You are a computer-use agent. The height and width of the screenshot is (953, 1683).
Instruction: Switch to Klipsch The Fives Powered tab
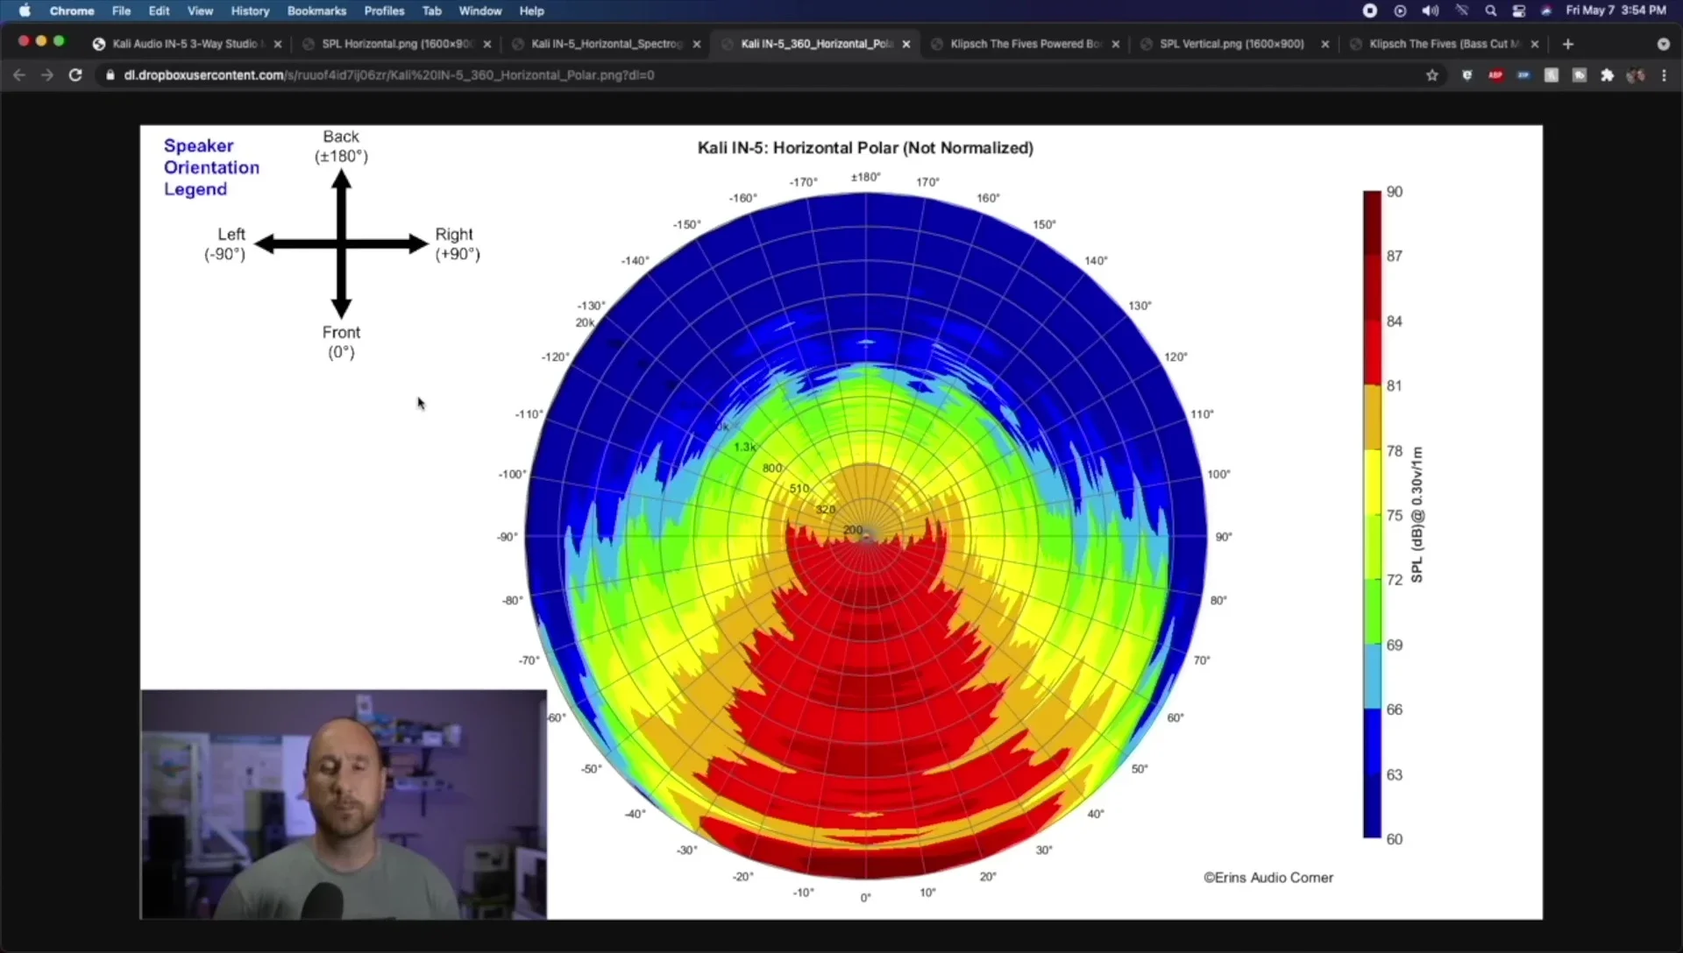[1024, 44]
